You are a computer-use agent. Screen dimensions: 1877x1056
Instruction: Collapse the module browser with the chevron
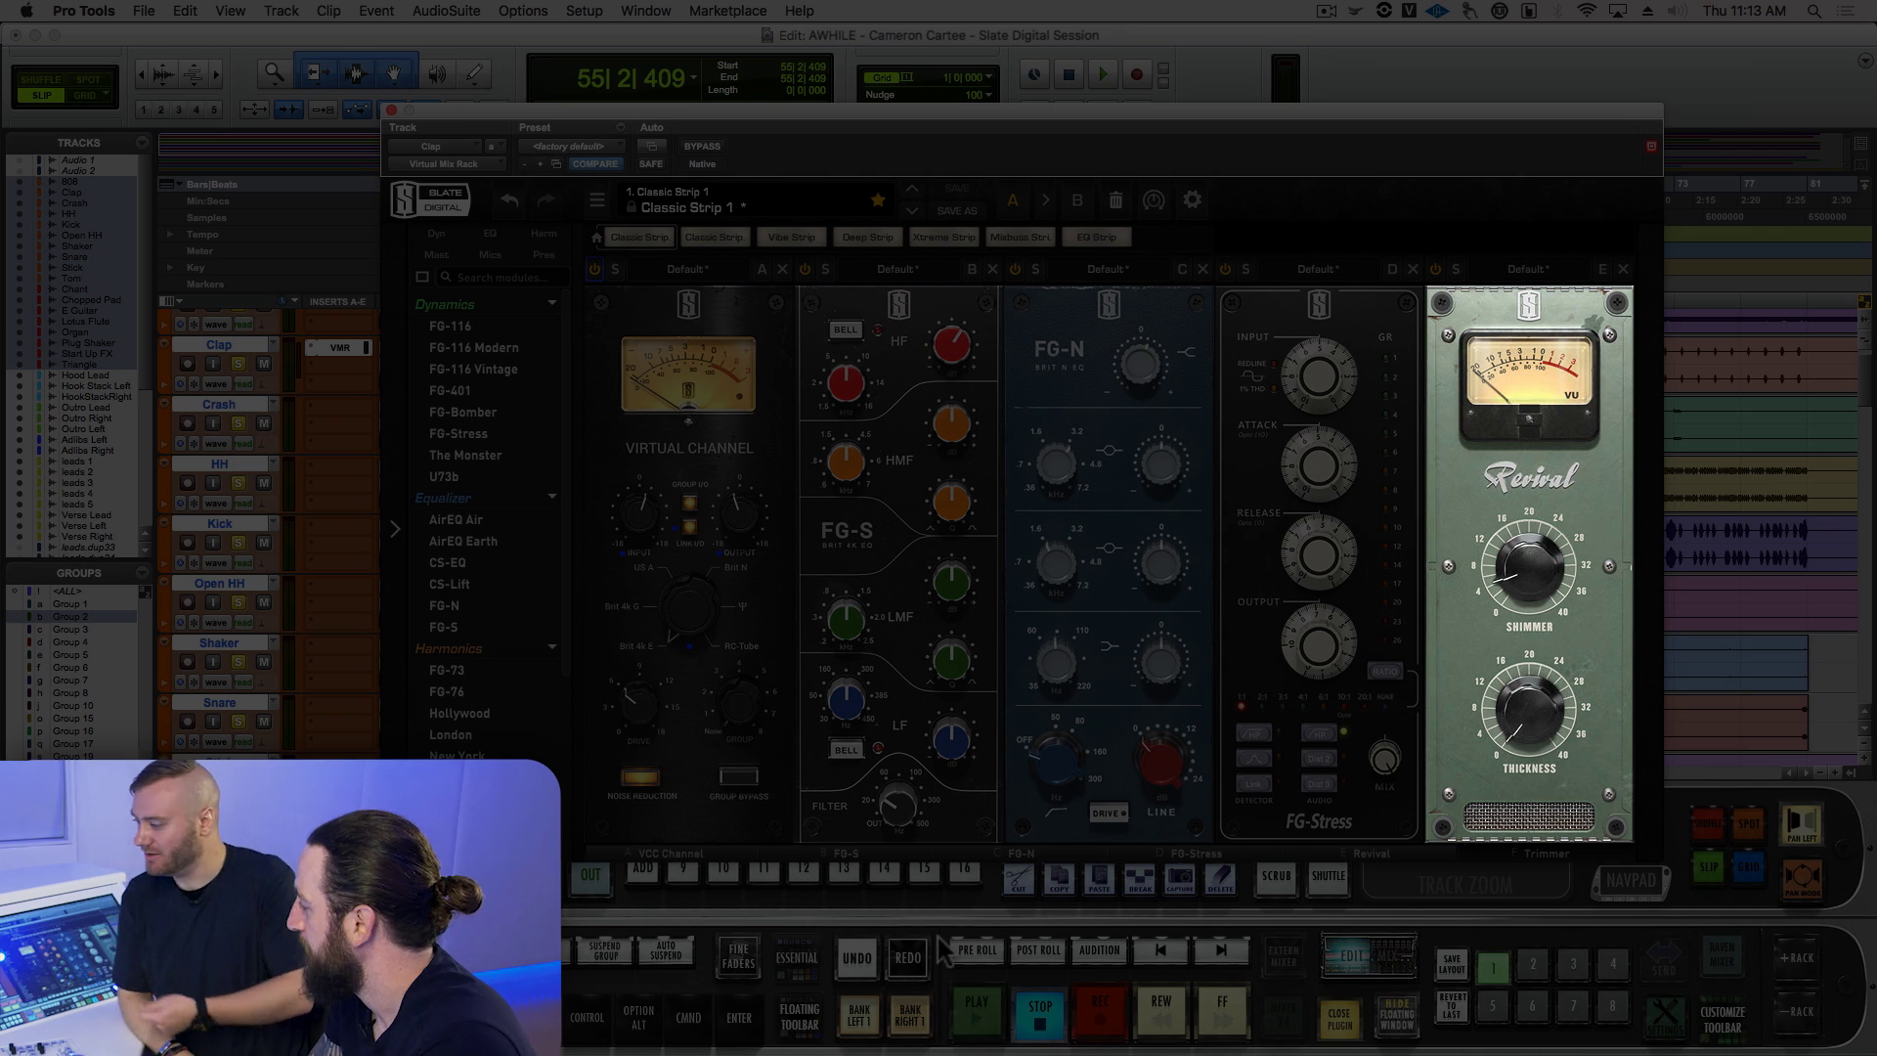pyautogui.click(x=395, y=530)
